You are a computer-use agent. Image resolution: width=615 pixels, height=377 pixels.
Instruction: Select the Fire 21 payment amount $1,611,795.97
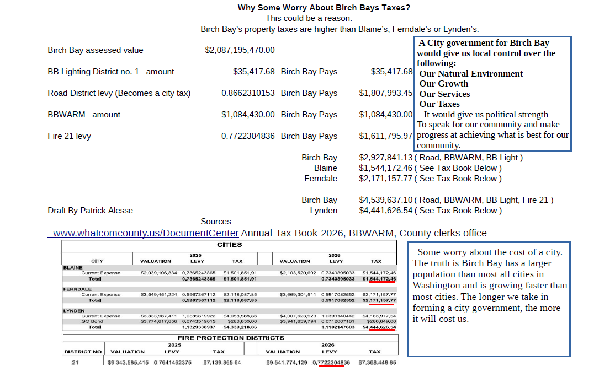coord(386,136)
